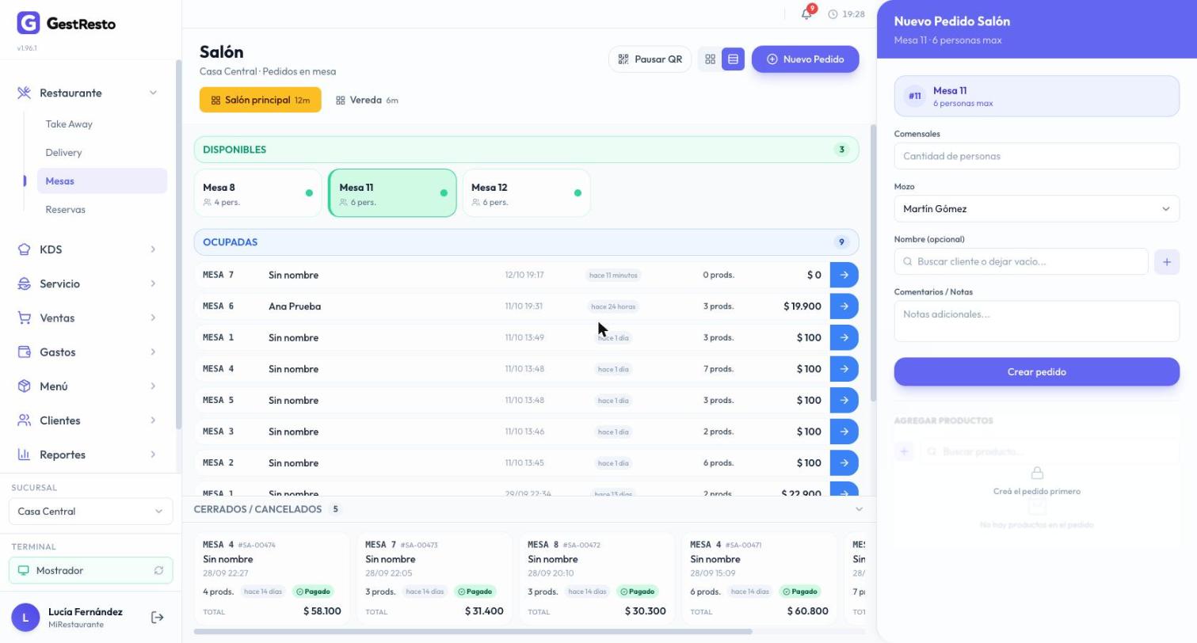Open the Mesa 2 order arrow

click(844, 462)
